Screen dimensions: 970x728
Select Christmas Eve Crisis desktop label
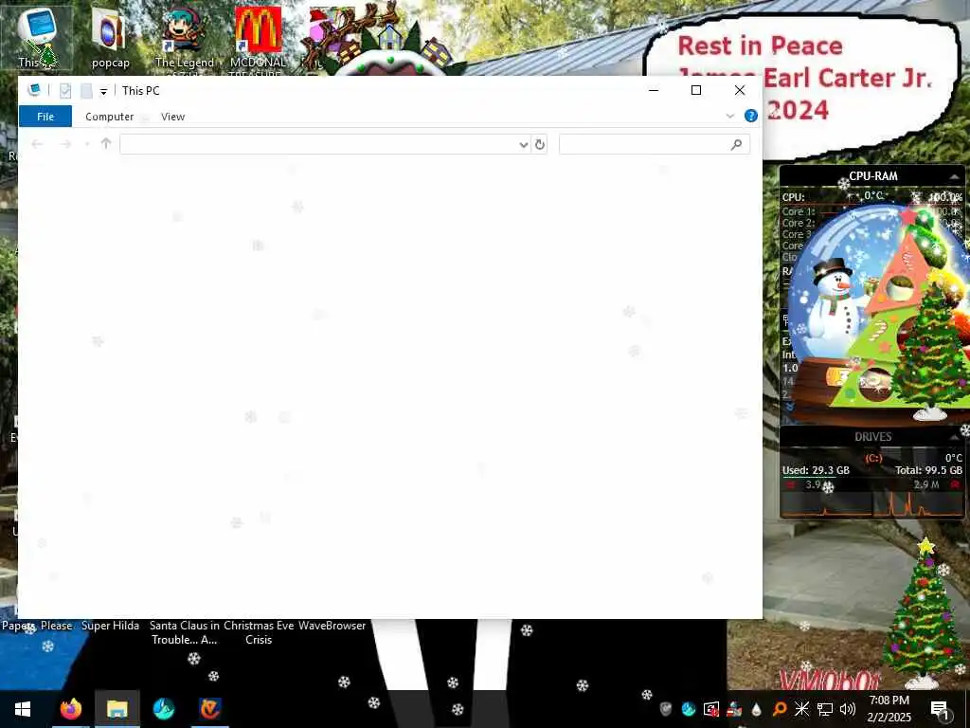(x=259, y=632)
